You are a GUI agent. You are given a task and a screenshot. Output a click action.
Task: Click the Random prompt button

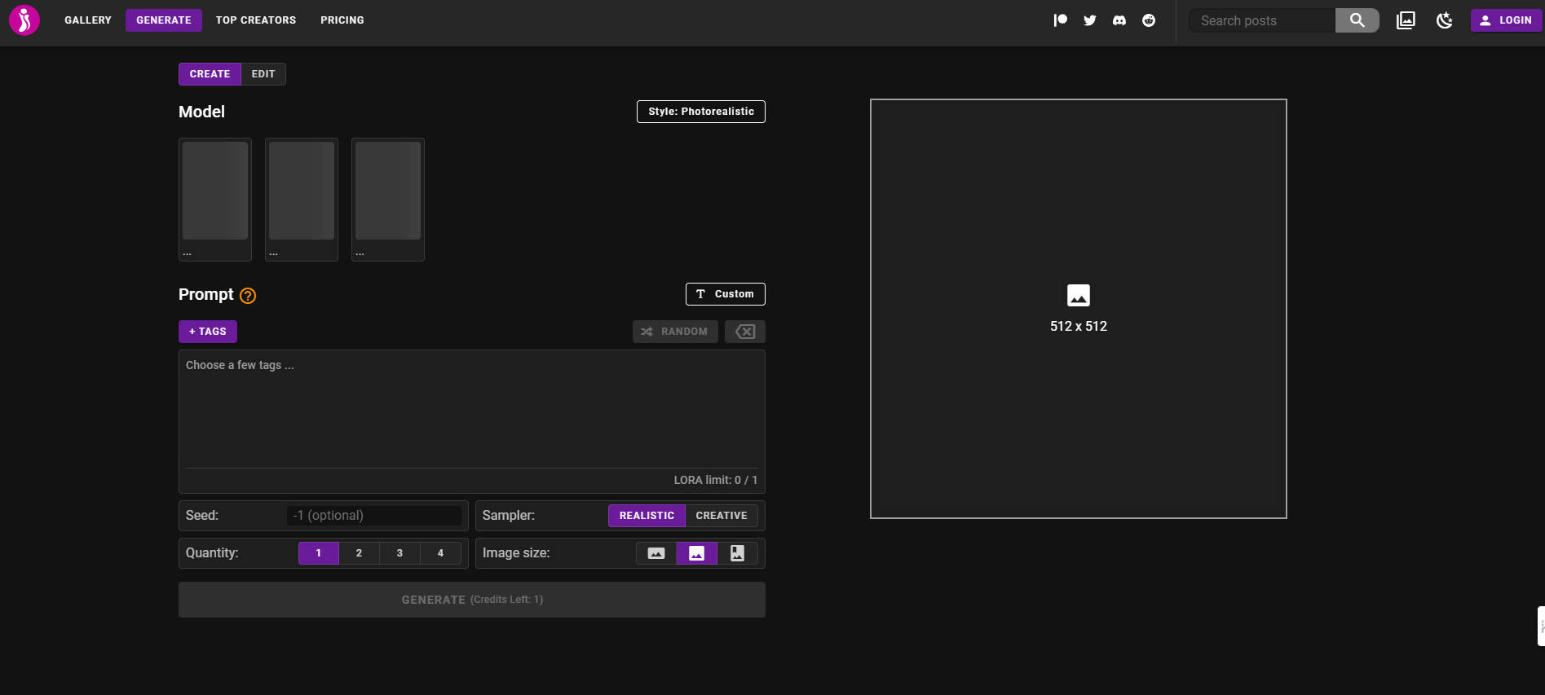pyautogui.click(x=675, y=332)
